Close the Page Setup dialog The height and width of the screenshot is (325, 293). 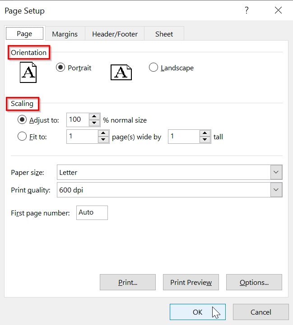point(278,10)
